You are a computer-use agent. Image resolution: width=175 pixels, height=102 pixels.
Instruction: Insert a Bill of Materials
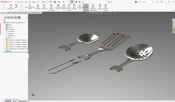[74, 7]
